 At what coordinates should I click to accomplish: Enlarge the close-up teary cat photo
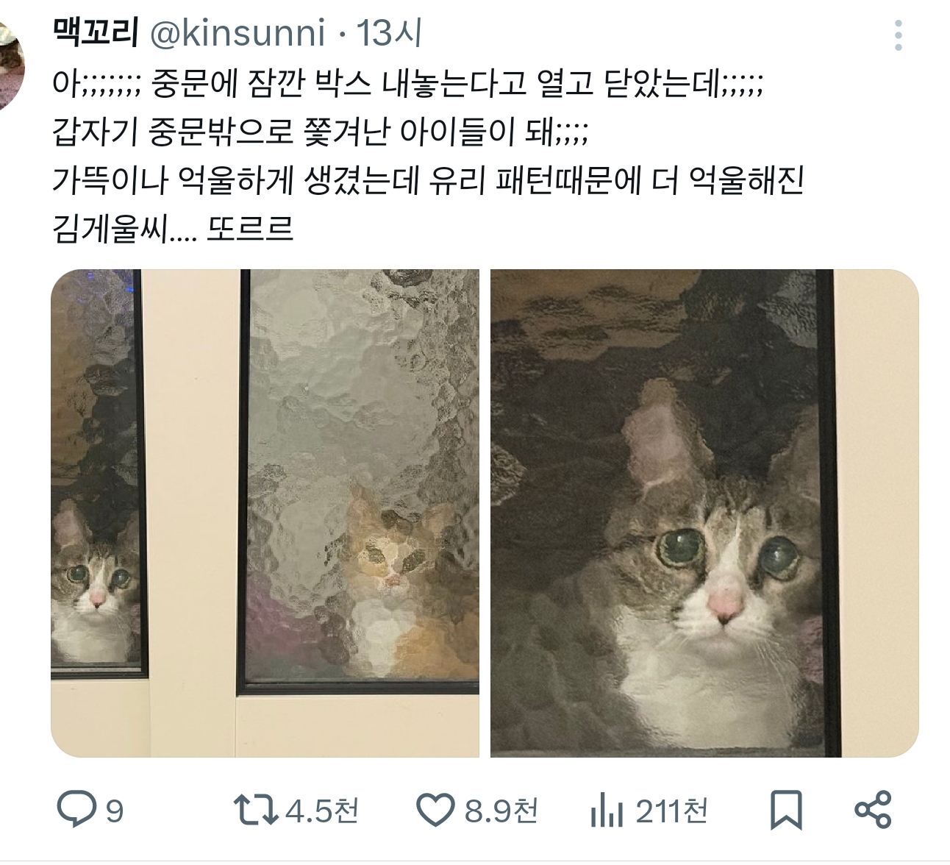[704, 513]
